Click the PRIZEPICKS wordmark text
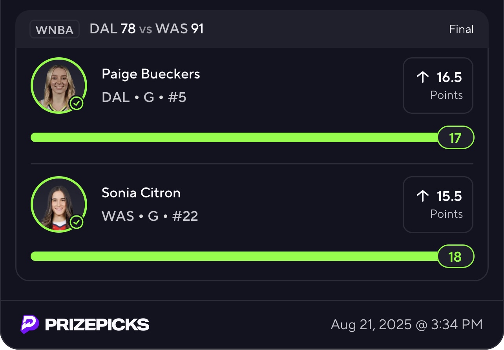Screen dimensions: 504x350 click(x=97, y=324)
